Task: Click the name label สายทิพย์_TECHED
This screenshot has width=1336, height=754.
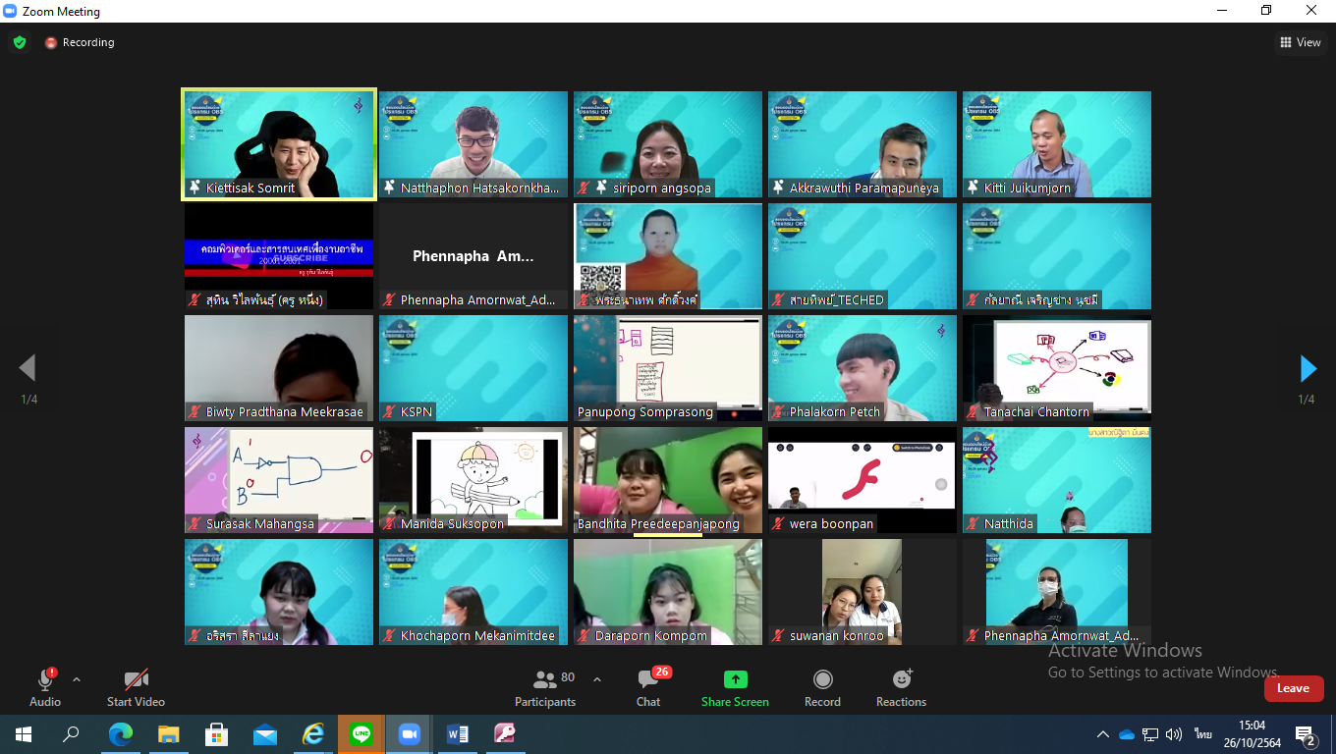Action: 837,300
